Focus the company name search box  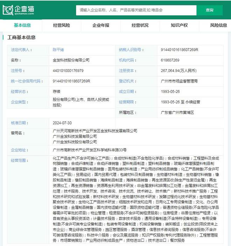[136, 10]
